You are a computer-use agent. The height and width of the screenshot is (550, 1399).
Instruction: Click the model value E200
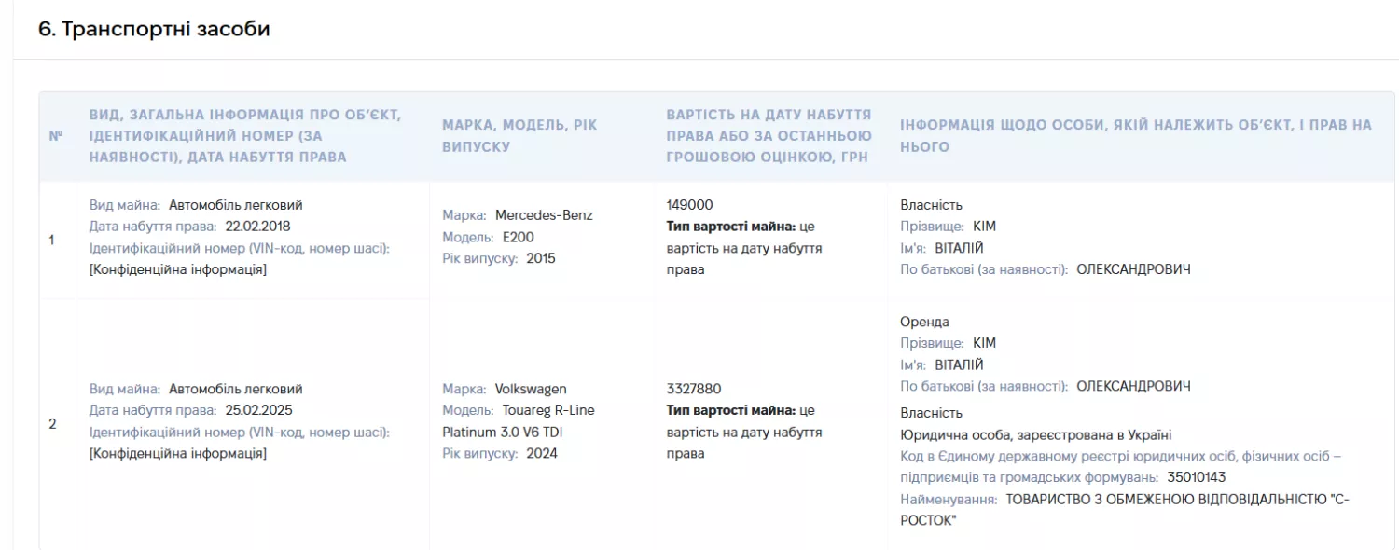click(518, 237)
